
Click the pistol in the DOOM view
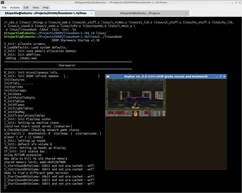(136, 105)
